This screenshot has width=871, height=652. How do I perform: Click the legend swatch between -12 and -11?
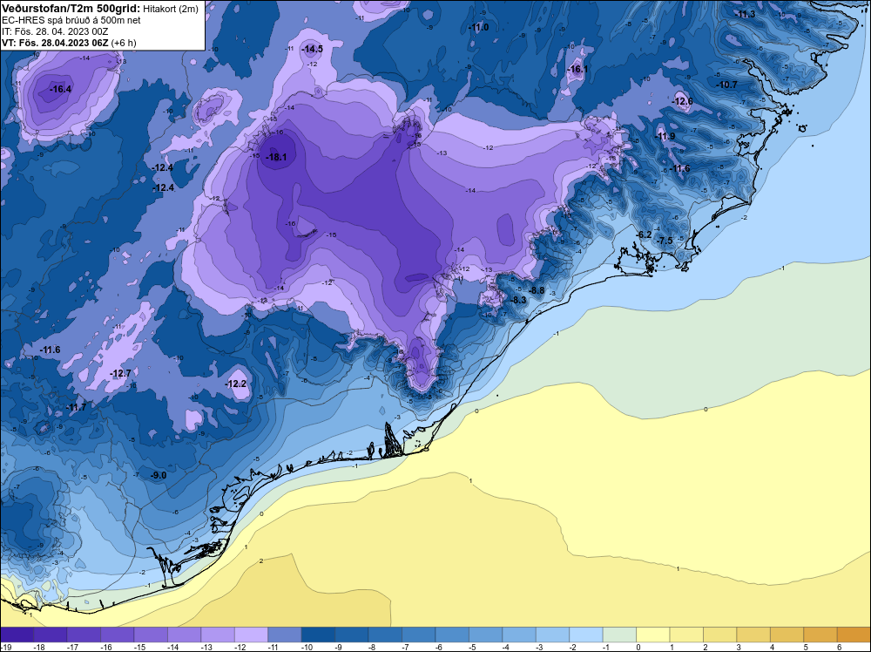pyautogui.click(x=251, y=635)
